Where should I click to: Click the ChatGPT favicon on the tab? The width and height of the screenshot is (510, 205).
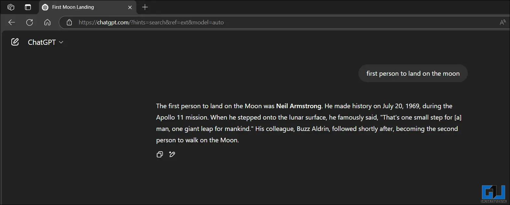tap(45, 7)
